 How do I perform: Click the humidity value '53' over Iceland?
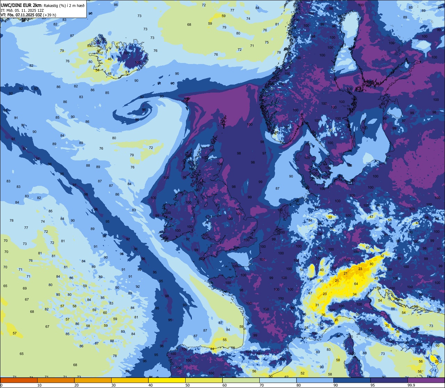(89, 46)
